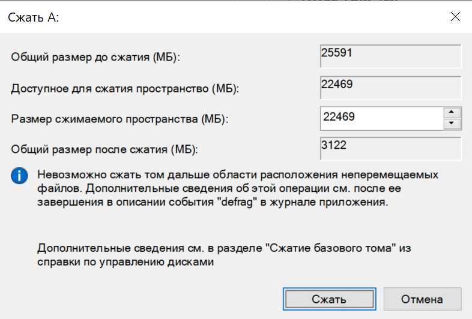
Task: Click the Сжать A: title bar text
Action: [x=33, y=17]
